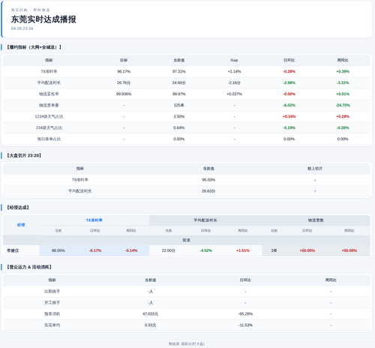Click the 平均配送时长 group header in manager table
Screen dimensions: 375x348
(205, 220)
